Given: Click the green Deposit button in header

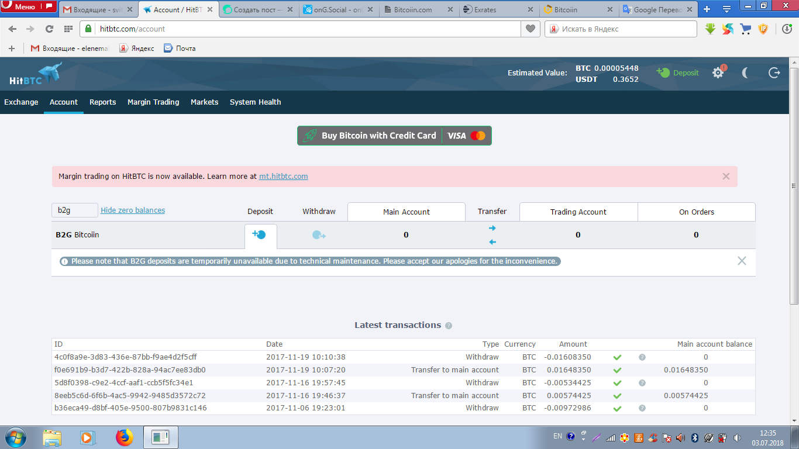Looking at the screenshot, I should coord(678,73).
